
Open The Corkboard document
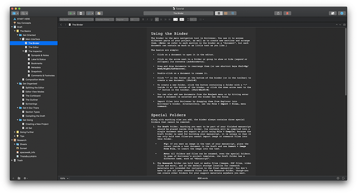pyautogui.click(x=33, y=96)
